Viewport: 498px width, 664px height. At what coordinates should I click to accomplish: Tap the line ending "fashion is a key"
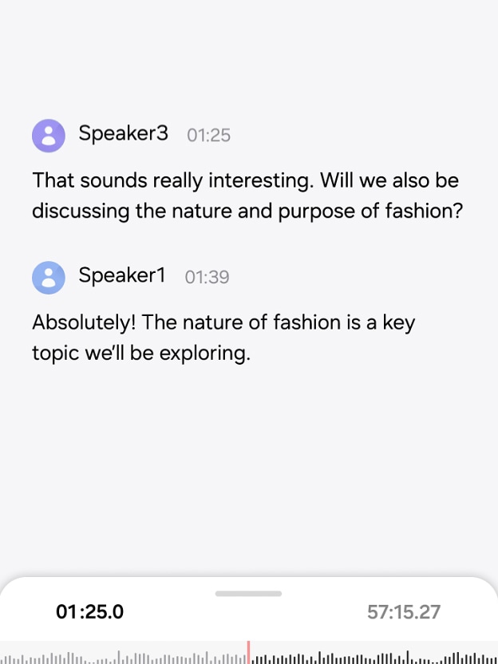coord(223,322)
